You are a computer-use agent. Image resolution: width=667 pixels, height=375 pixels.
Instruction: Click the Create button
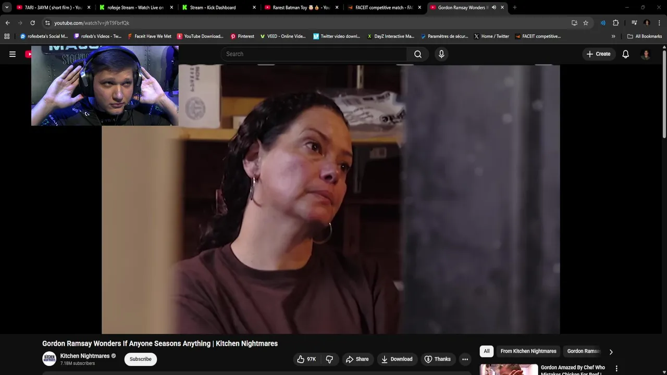pyautogui.click(x=598, y=54)
